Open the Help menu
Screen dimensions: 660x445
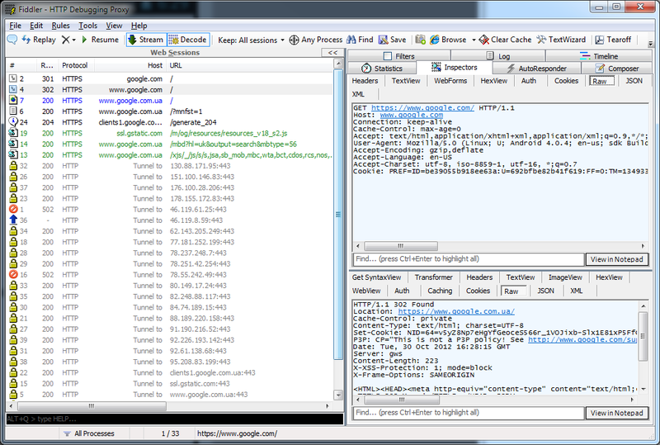139,26
